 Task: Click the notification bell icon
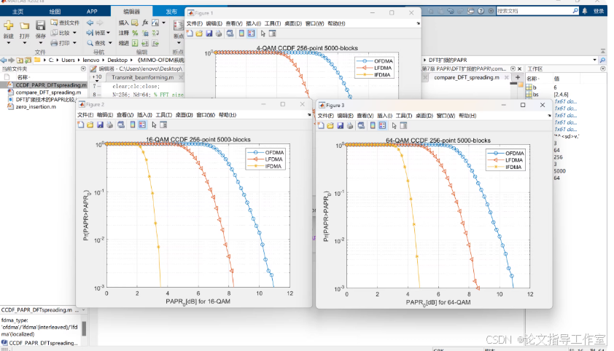pos(585,11)
